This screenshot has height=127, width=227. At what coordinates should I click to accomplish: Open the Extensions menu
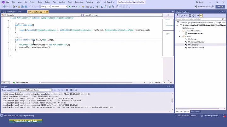coord(79,2)
